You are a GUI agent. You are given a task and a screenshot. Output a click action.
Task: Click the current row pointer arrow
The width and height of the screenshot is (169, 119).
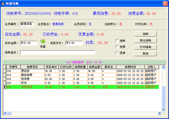(x=5, y=87)
